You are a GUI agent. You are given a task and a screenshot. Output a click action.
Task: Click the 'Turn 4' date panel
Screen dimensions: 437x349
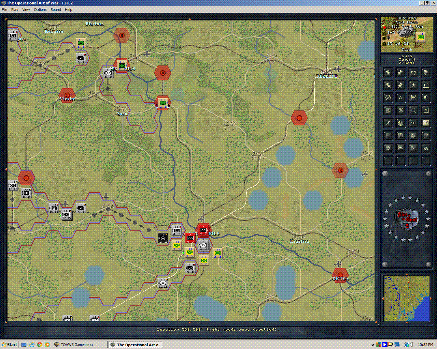(x=407, y=60)
